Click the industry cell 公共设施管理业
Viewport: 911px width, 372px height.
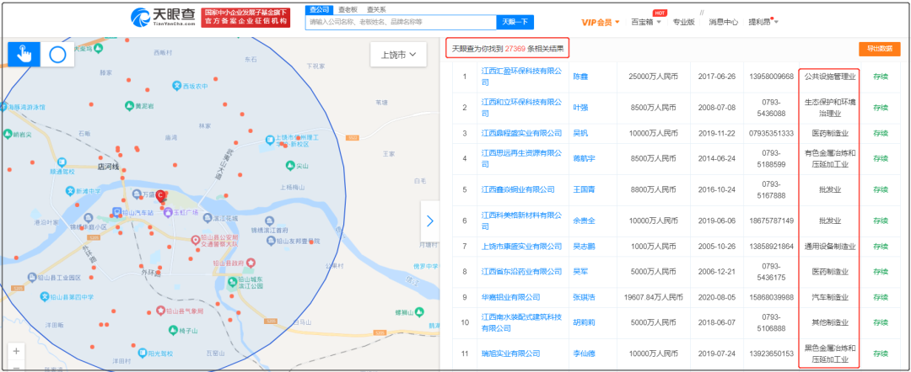point(830,77)
